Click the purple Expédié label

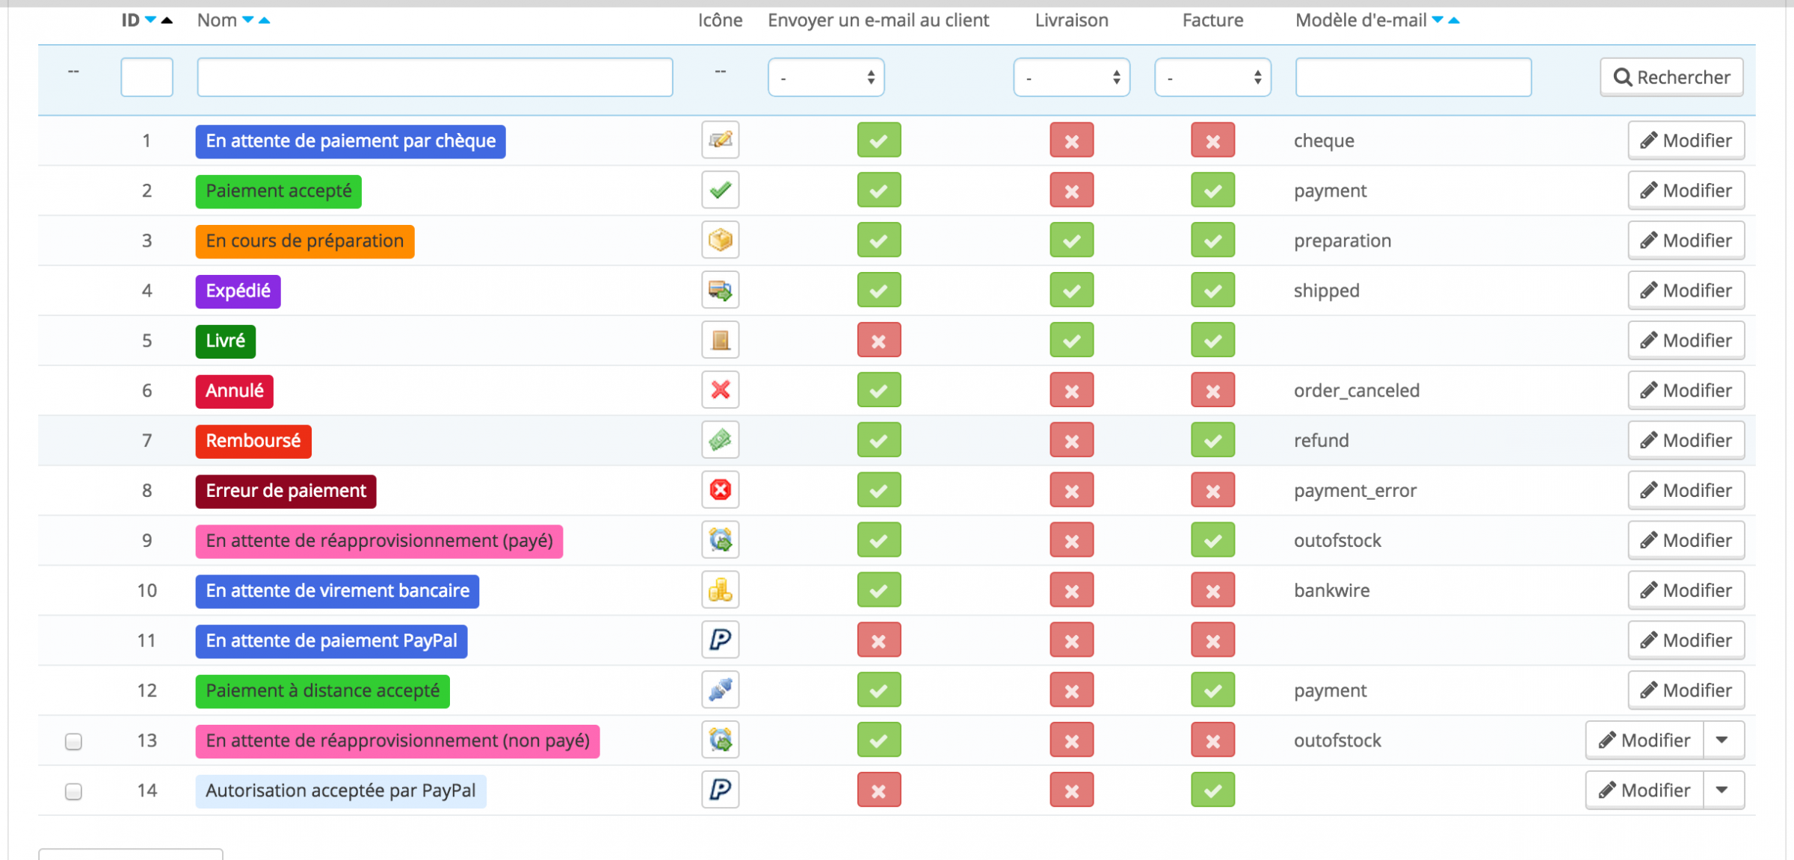click(238, 291)
